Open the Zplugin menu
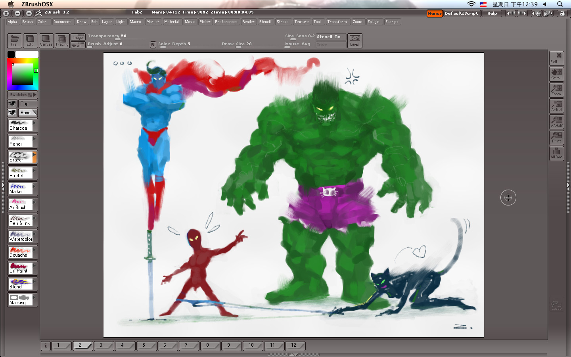Screen dimensions: 571x357 373,22
